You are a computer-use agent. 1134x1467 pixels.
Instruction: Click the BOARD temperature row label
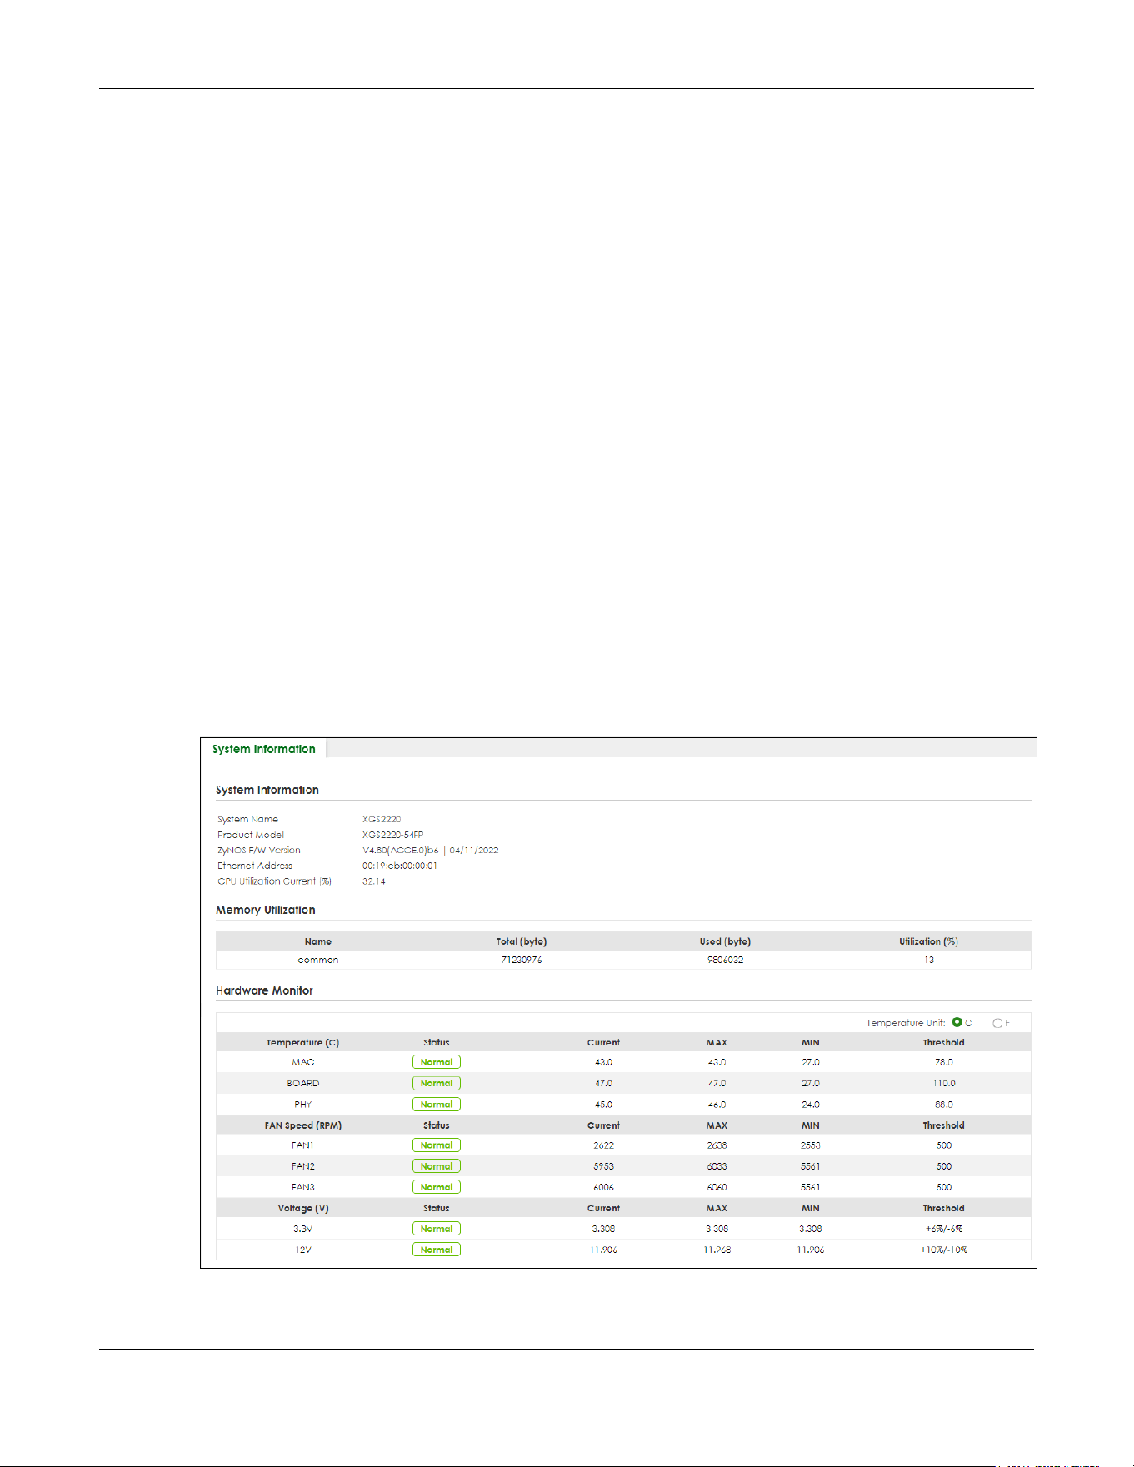tap(302, 1084)
